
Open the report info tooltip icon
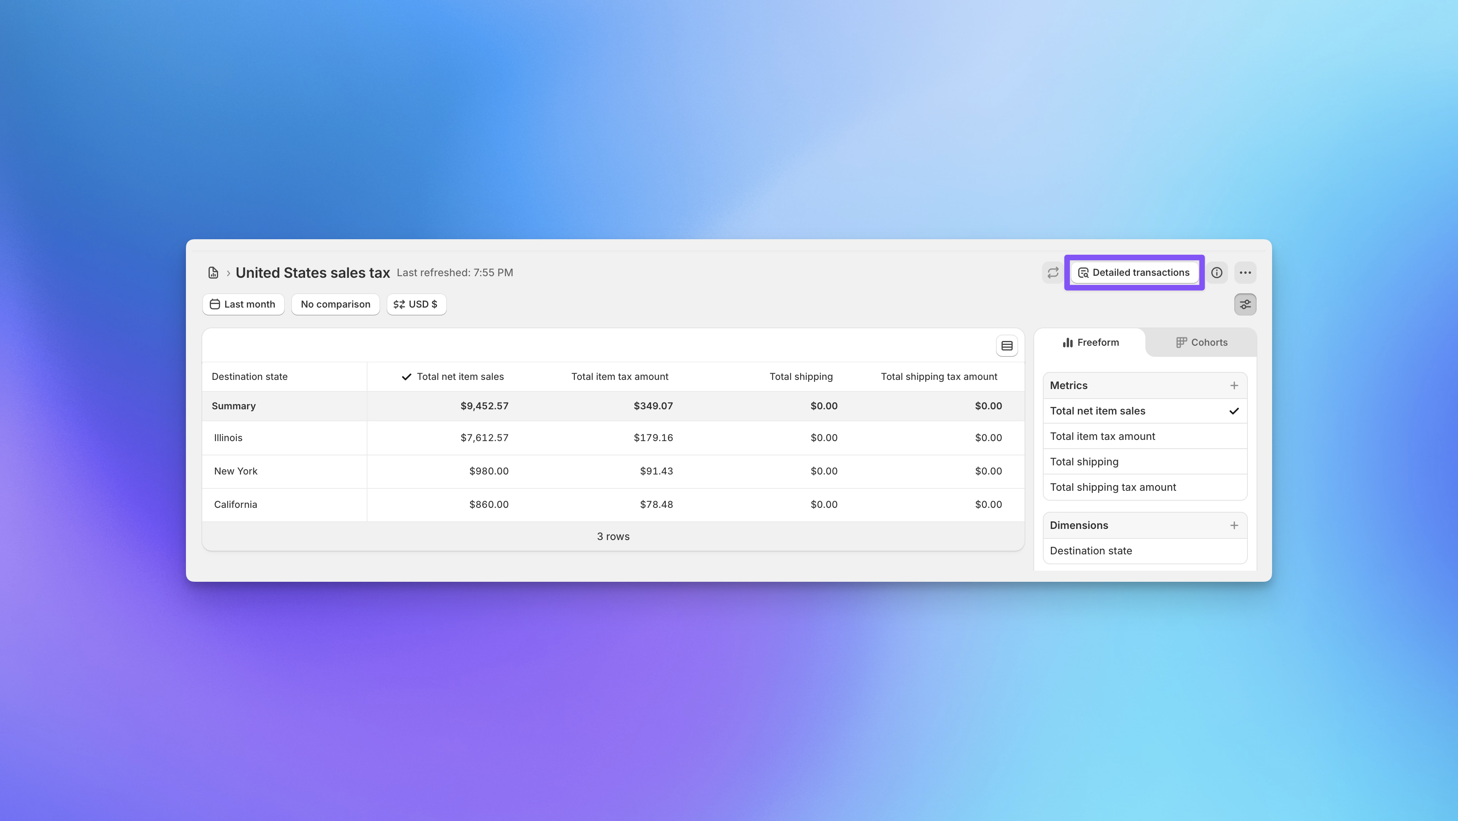pos(1217,272)
